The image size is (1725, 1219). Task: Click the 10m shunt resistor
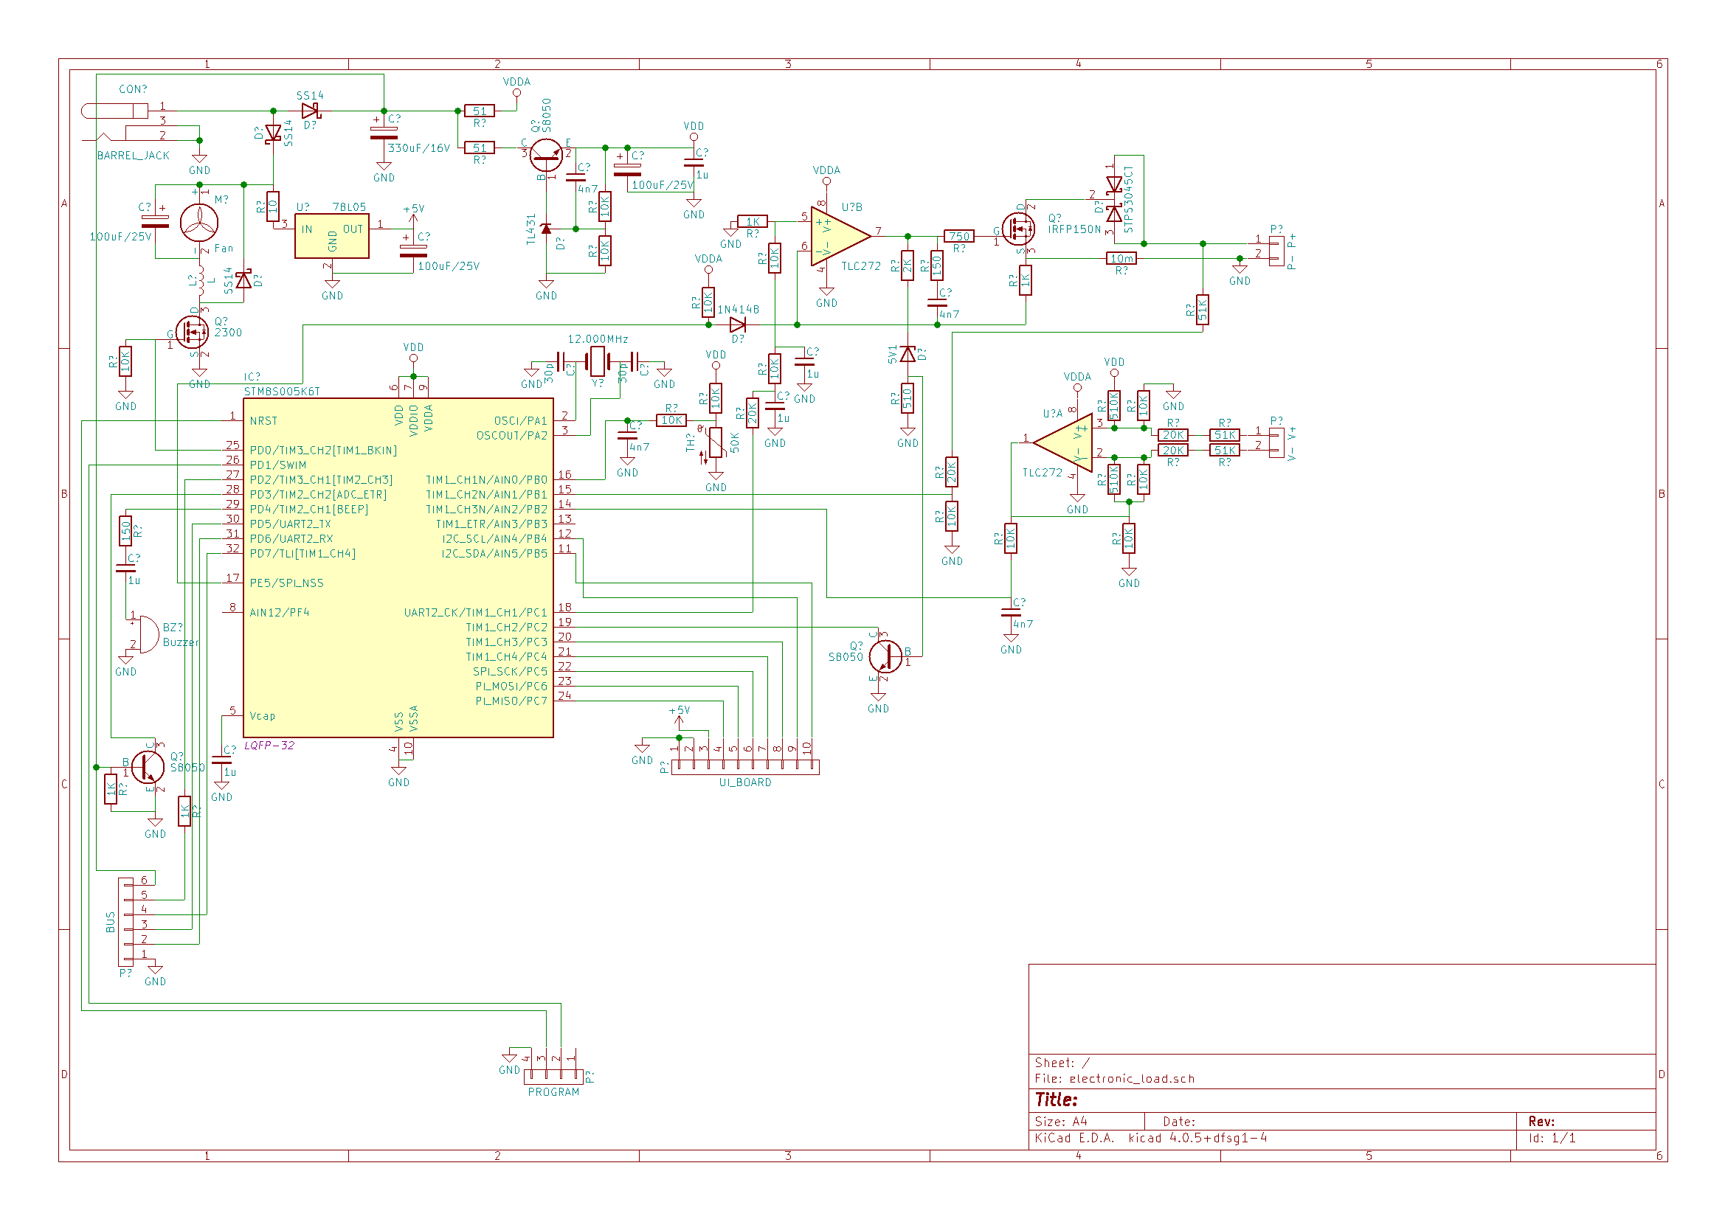coord(1121,258)
